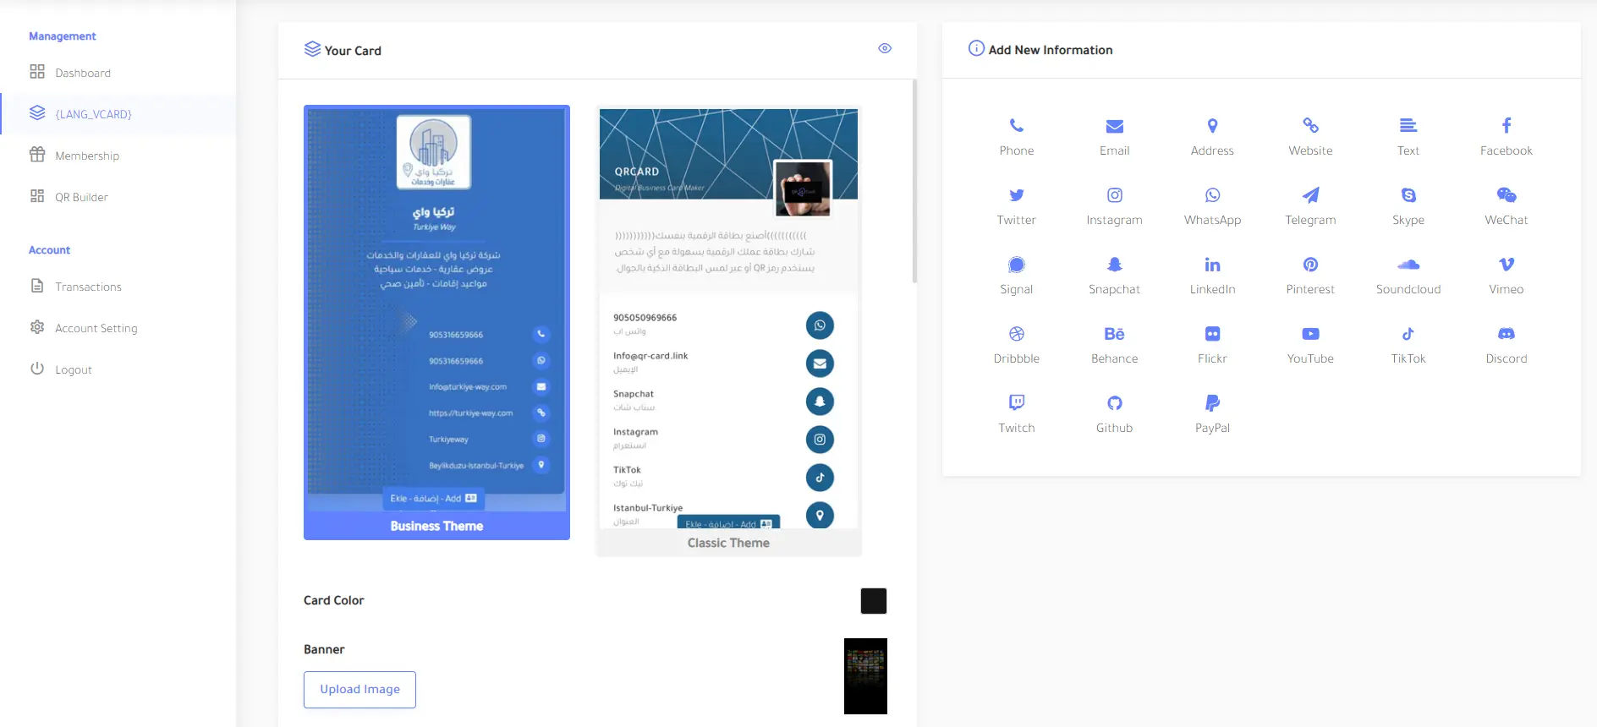This screenshot has height=727, width=1597.
Task: Click the Add New Information heading
Action: click(x=1051, y=50)
